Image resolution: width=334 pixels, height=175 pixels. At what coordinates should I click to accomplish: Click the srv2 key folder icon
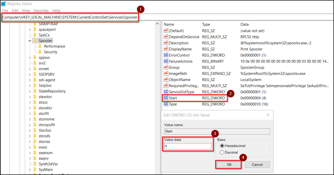point(35,63)
